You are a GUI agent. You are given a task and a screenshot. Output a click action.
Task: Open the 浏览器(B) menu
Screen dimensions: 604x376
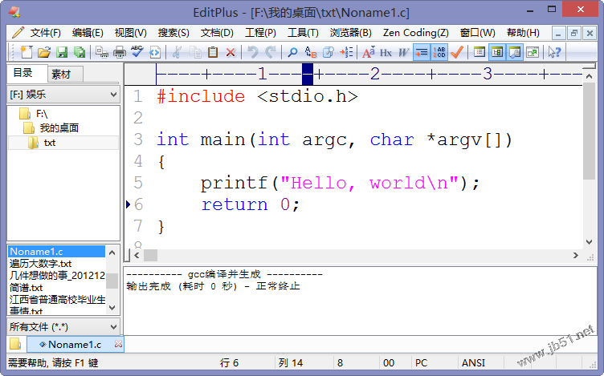pos(350,33)
